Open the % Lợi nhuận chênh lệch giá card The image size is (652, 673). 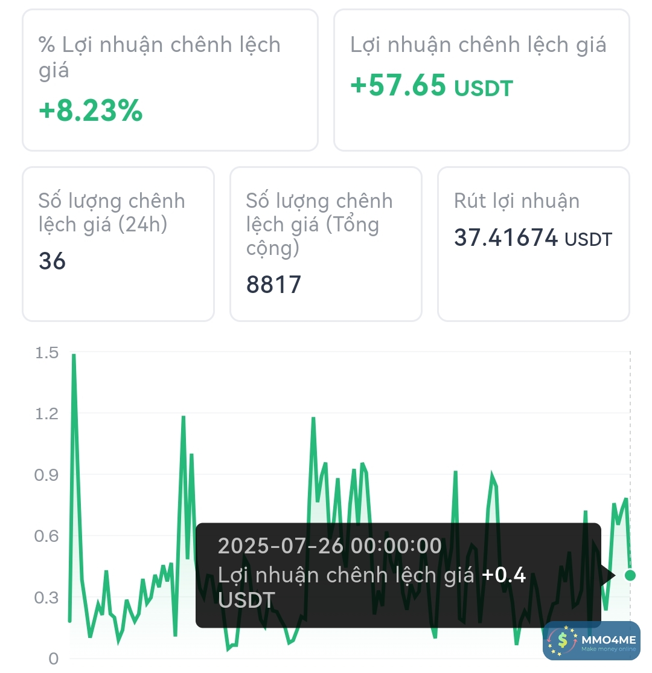pyautogui.click(x=170, y=80)
